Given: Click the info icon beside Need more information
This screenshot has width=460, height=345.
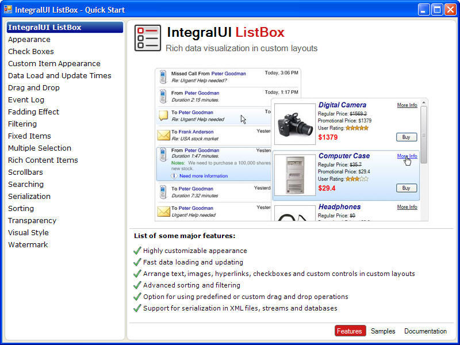Looking at the screenshot, I should coord(174,176).
